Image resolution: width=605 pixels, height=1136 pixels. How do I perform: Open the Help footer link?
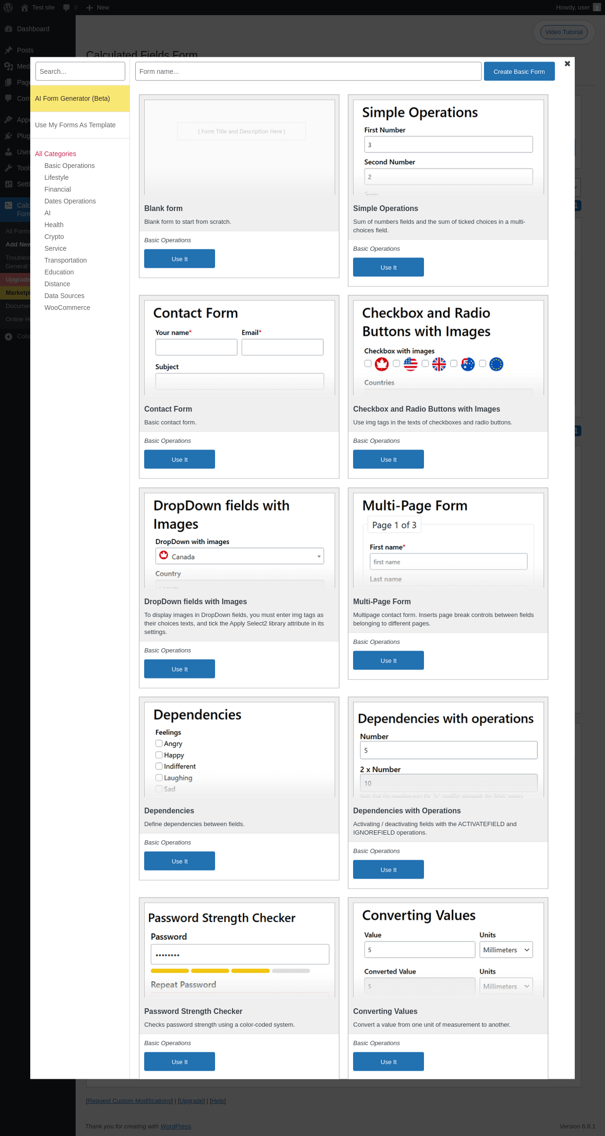[217, 1101]
